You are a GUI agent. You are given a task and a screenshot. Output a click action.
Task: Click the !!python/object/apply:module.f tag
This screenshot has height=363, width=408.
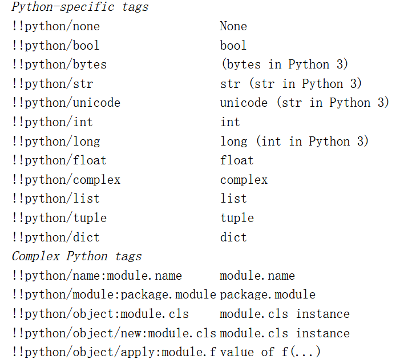114,353
